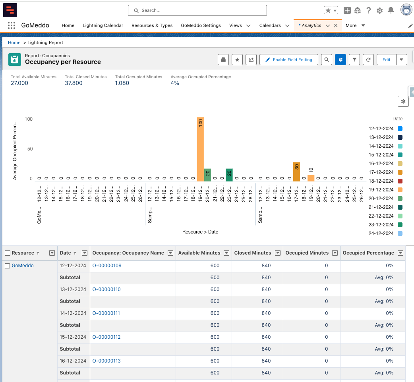Open occupancy record O-00000109
The width and height of the screenshot is (414, 382).
pyautogui.click(x=106, y=265)
